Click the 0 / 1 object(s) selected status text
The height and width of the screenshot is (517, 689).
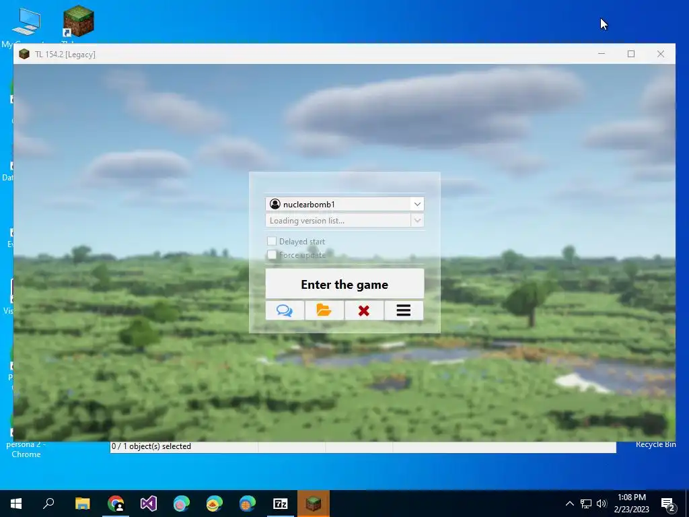(x=151, y=446)
